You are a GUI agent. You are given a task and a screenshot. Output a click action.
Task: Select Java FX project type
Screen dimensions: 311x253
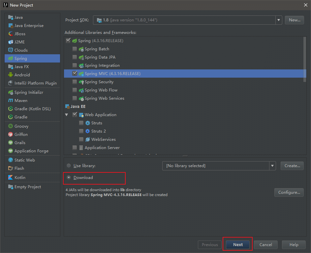pyautogui.click(x=32, y=67)
